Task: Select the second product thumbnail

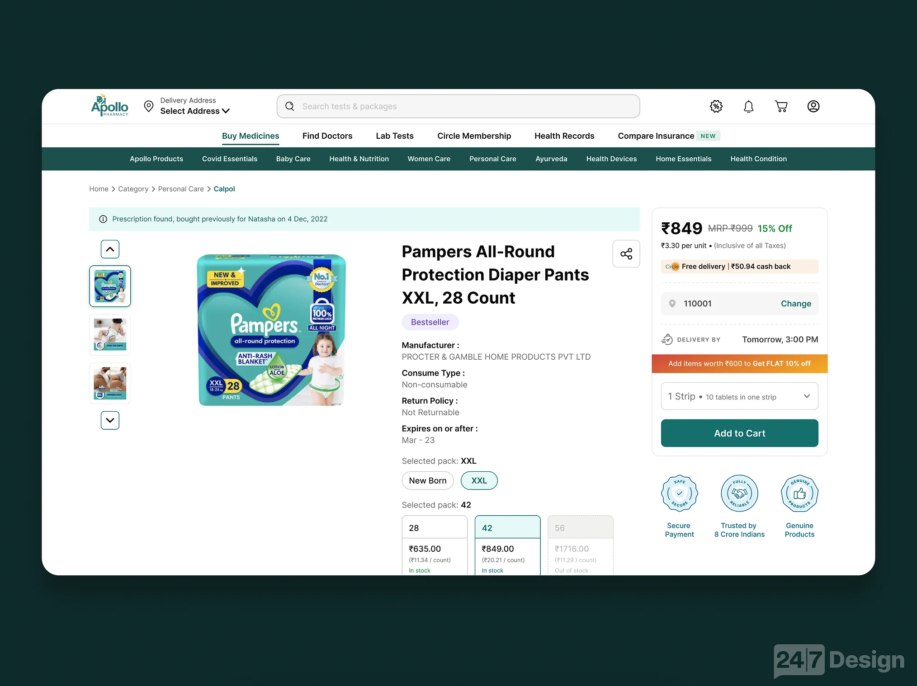Action: coord(110,335)
